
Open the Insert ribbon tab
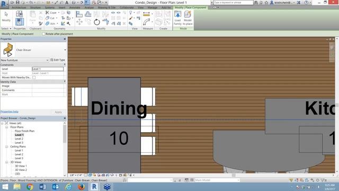coord(61,7)
